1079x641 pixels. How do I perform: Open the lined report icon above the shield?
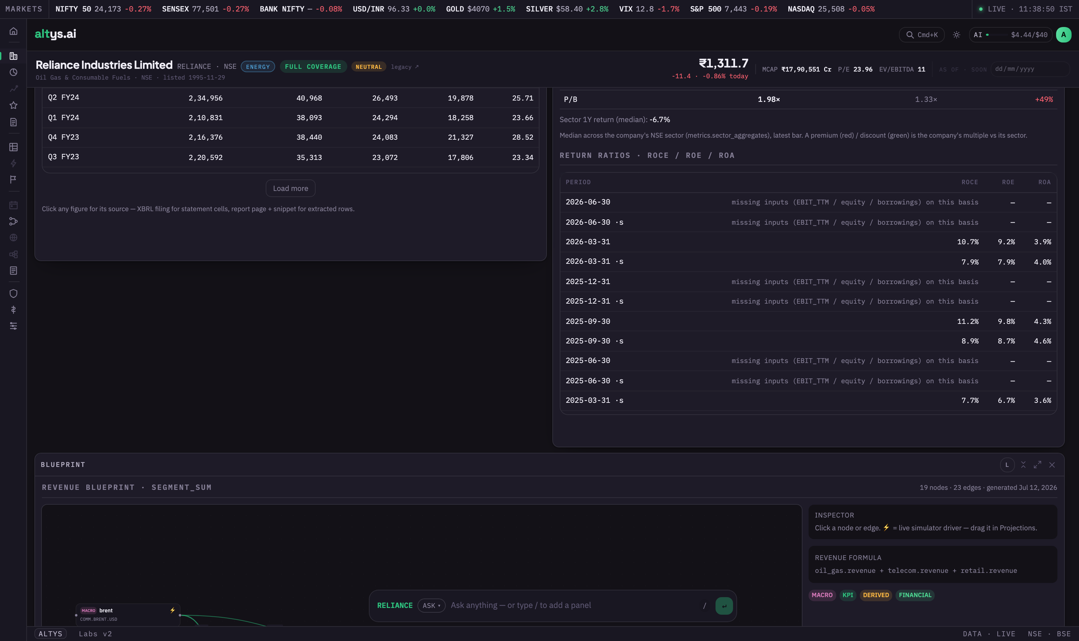(13, 270)
